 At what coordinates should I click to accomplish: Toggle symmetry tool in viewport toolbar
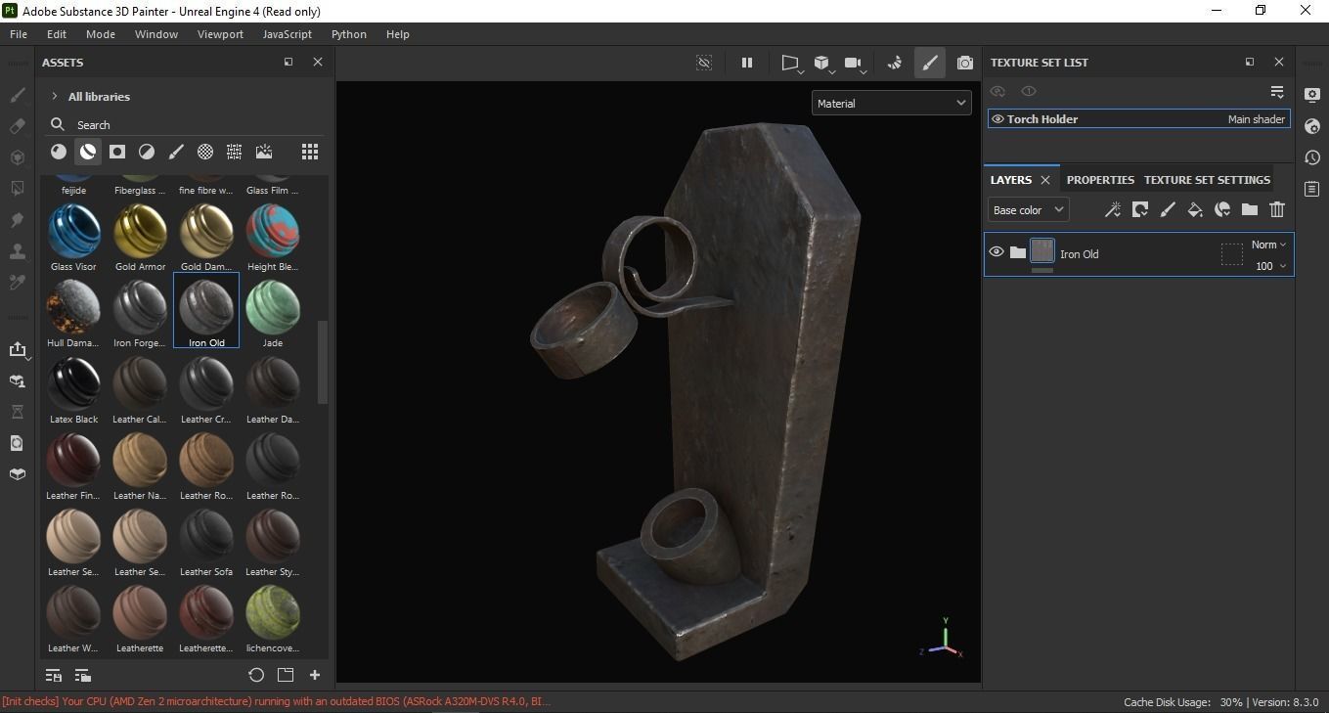click(x=894, y=63)
